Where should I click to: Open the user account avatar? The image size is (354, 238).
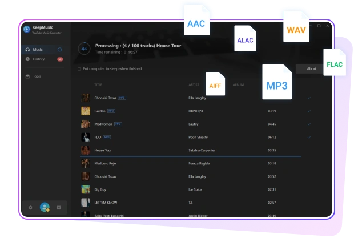click(45, 207)
